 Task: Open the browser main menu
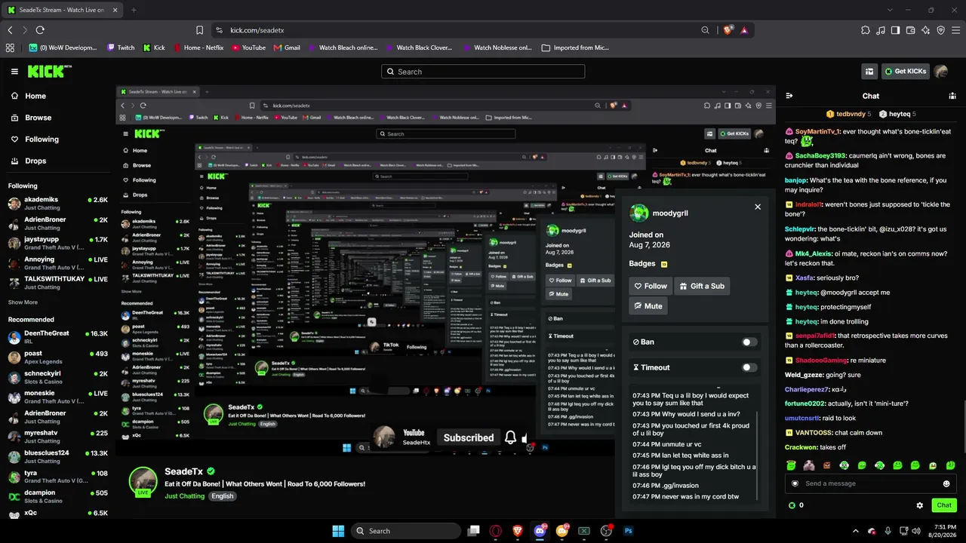tap(956, 30)
